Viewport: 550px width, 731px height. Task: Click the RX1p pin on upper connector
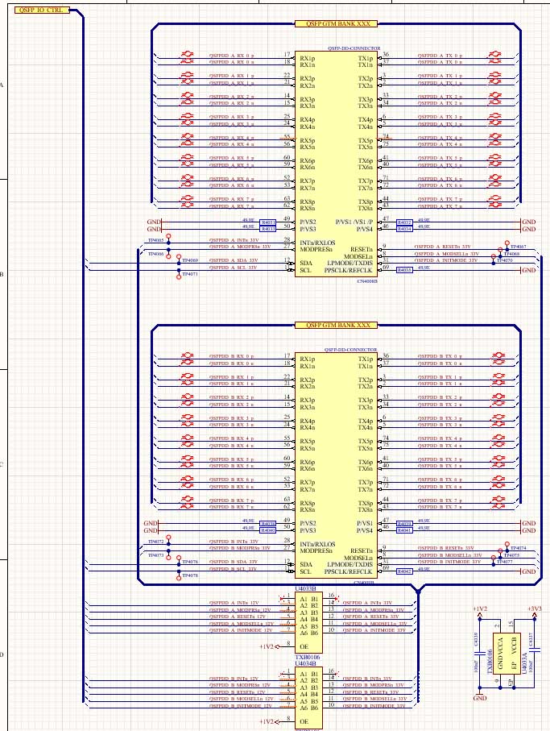[308, 58]
